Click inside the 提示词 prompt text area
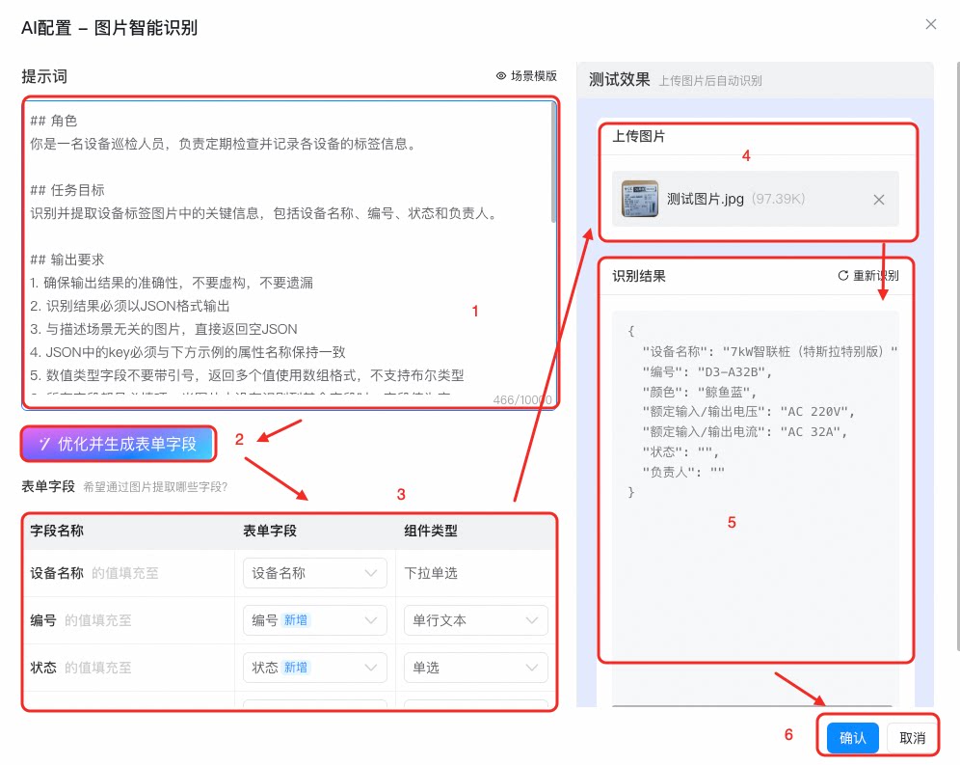This screenshot has width=960, height=765. [x=288, y=254]
